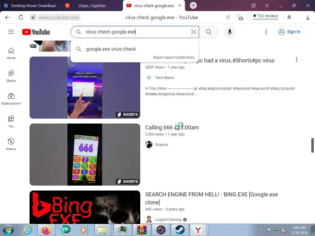Reload the page
The width and height of the screenshot is (315, 236).
coord(21,17)
